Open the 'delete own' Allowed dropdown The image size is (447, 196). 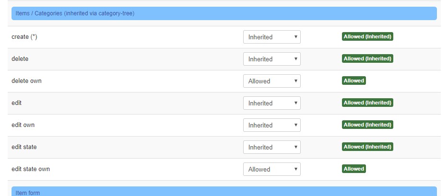click(x=271, y=81)
